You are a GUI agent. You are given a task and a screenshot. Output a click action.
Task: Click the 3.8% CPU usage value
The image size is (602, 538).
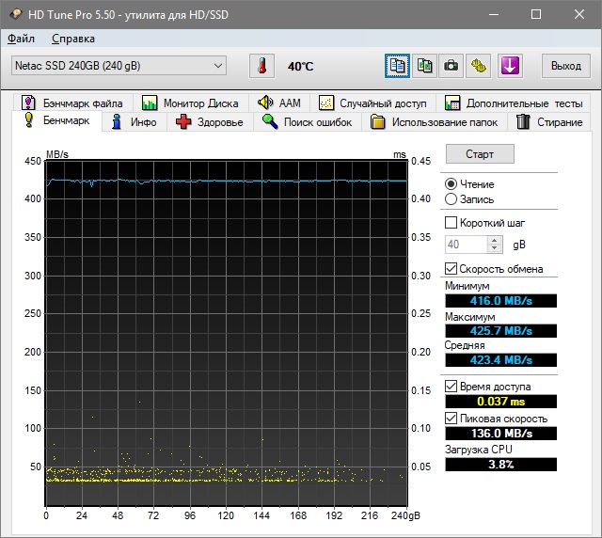click(x=501, y=465)
